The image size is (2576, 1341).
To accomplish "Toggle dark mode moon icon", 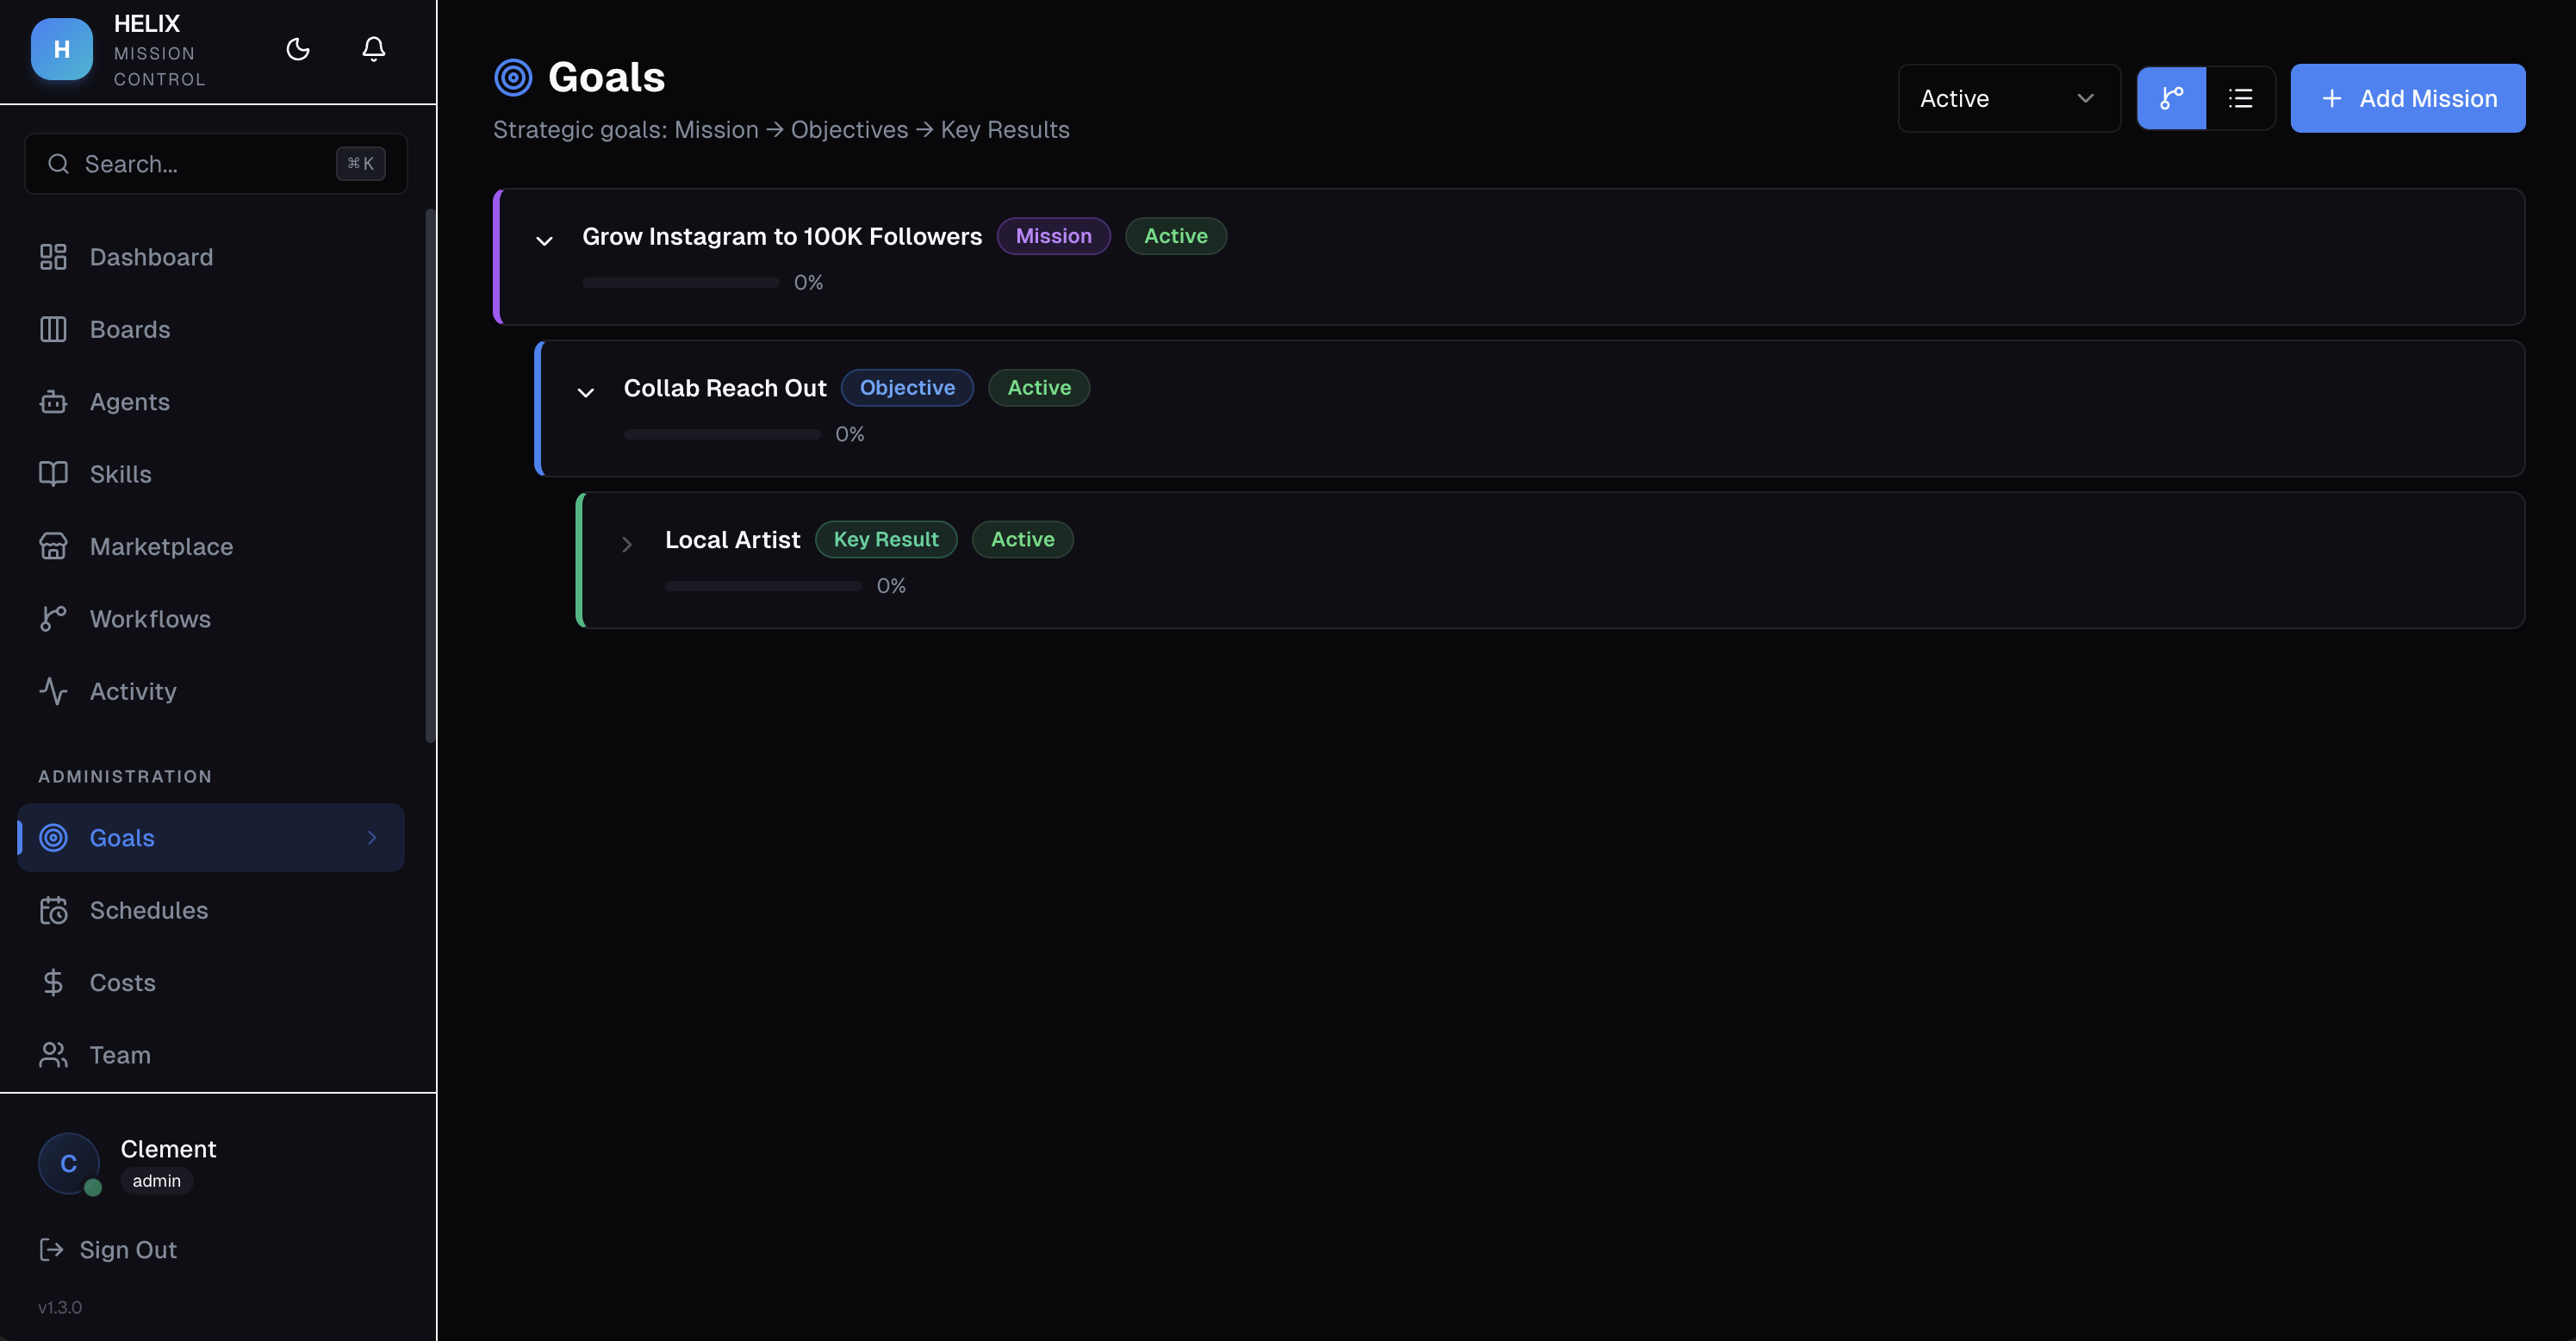I will (x=298, y=49).
